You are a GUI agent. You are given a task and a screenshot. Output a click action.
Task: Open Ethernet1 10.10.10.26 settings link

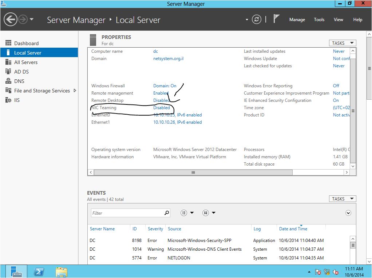[178, 122]
